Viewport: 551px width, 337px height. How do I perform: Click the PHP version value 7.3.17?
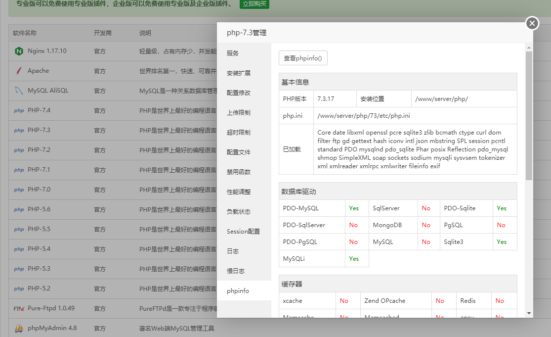point(326,99)
